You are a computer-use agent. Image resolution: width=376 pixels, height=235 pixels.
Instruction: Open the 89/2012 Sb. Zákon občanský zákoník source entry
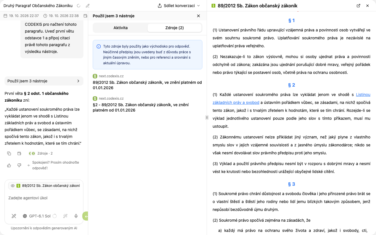[147, 85]
